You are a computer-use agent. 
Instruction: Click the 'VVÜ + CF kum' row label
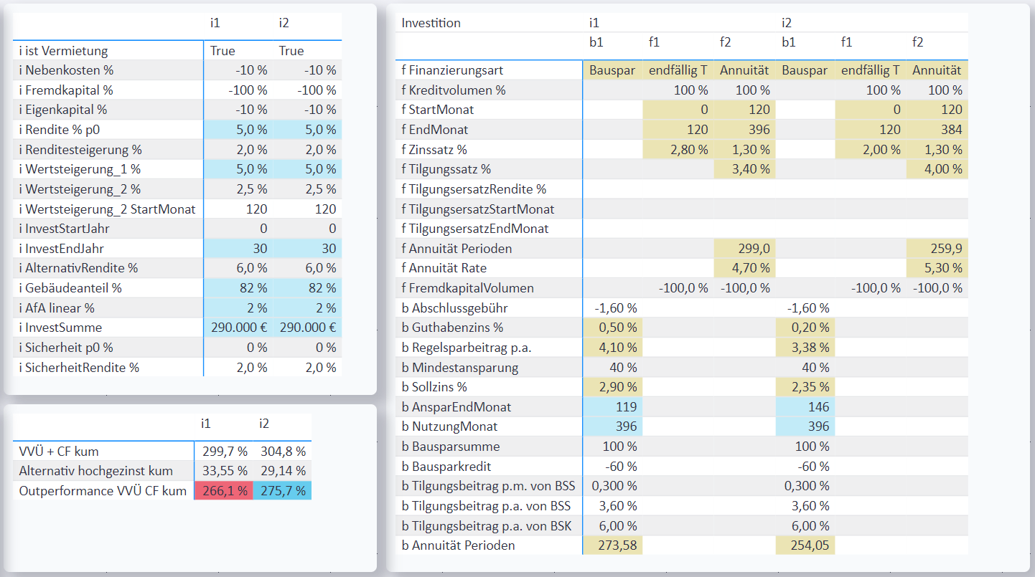click(59, 452)
